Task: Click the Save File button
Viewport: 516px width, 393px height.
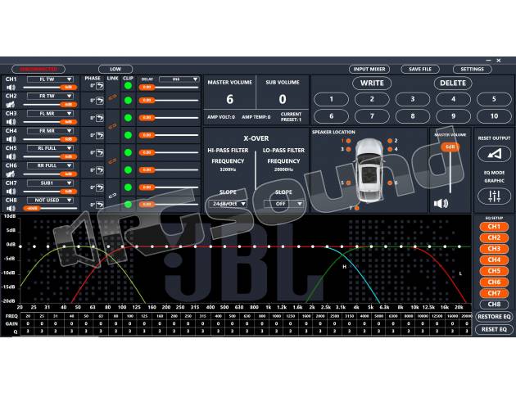Action: click(x=420, y=69)
